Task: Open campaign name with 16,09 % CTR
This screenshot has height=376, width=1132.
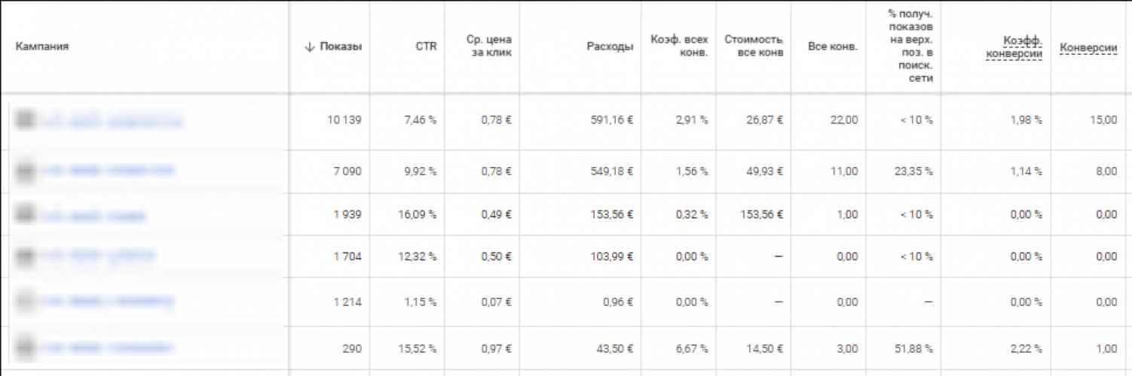Action: tap(93, 216)
